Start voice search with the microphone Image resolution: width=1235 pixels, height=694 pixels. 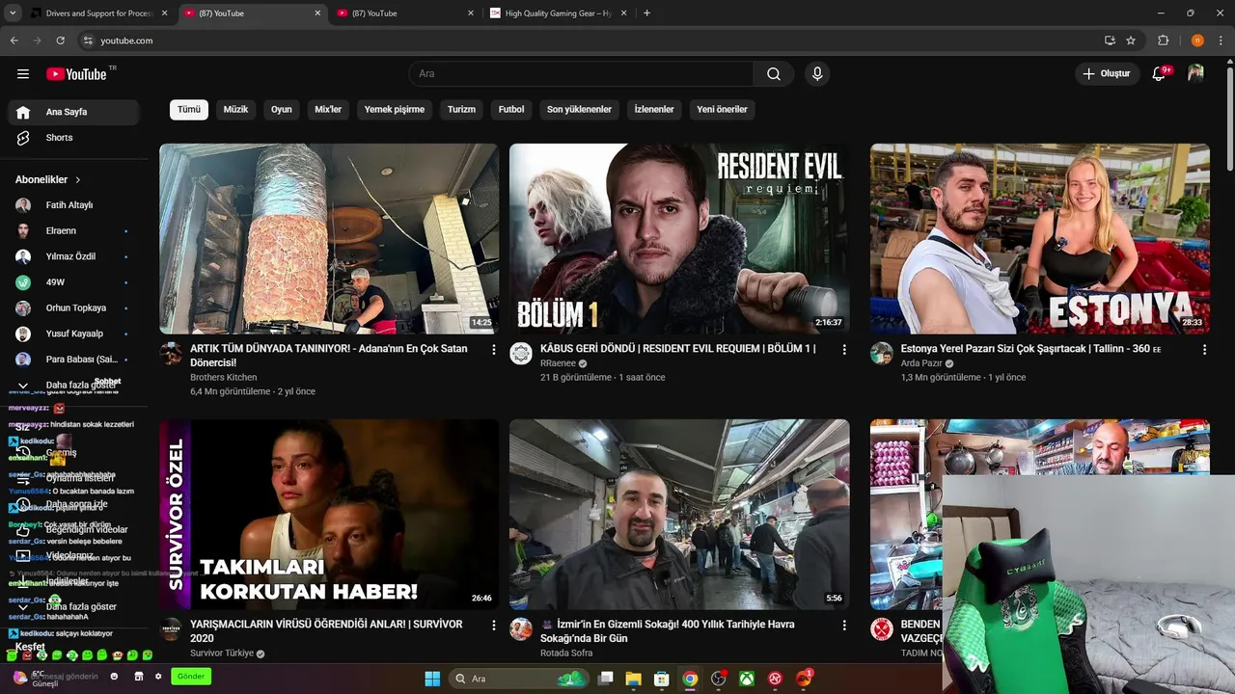pyautogui.click(x=817, y=74)
